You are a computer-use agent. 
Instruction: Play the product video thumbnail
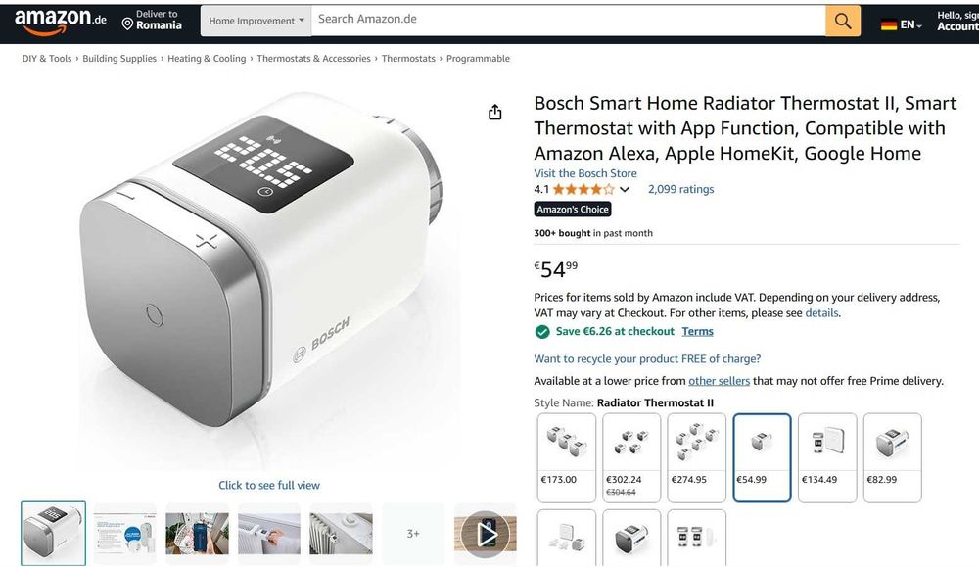tap(486, 534)
